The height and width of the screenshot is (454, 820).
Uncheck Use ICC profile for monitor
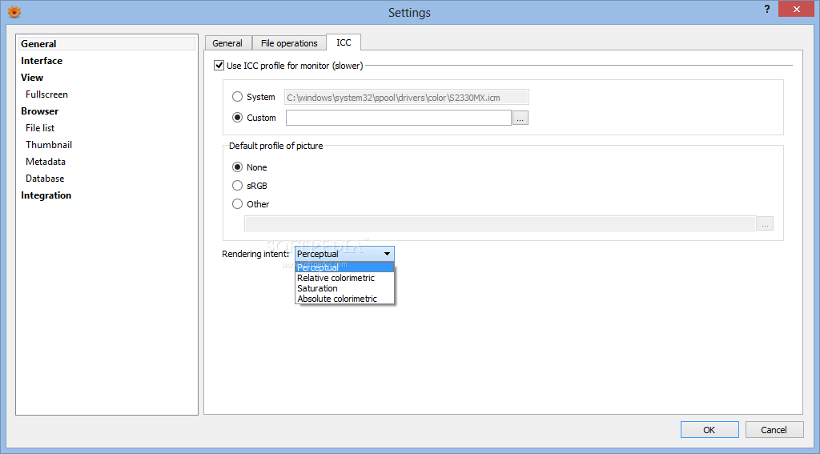coord(219,66)
